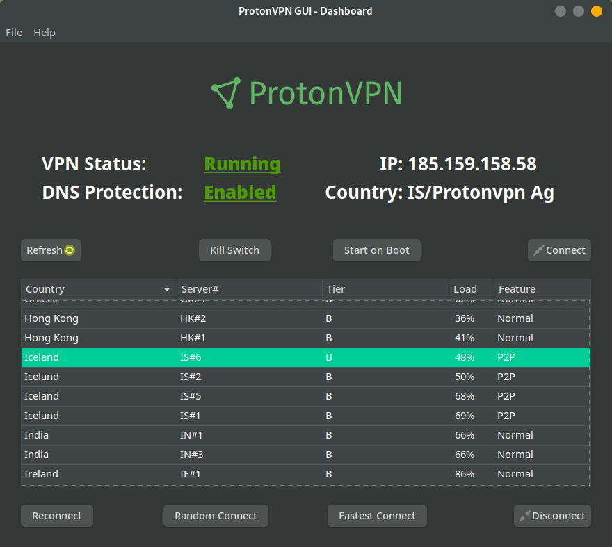Click Random Connect
The image size is (612, 547).
coord(216,516)
